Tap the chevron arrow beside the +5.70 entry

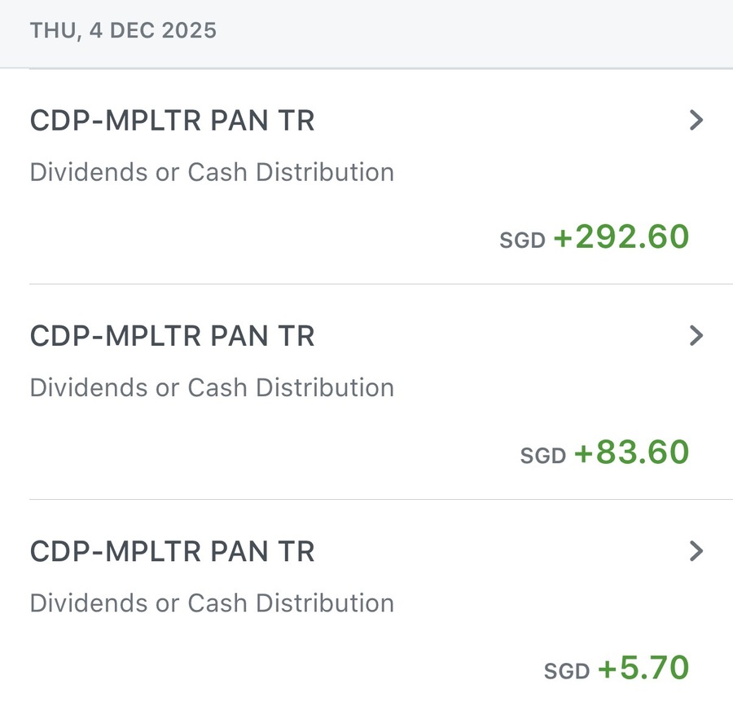[x=696, y=551]
